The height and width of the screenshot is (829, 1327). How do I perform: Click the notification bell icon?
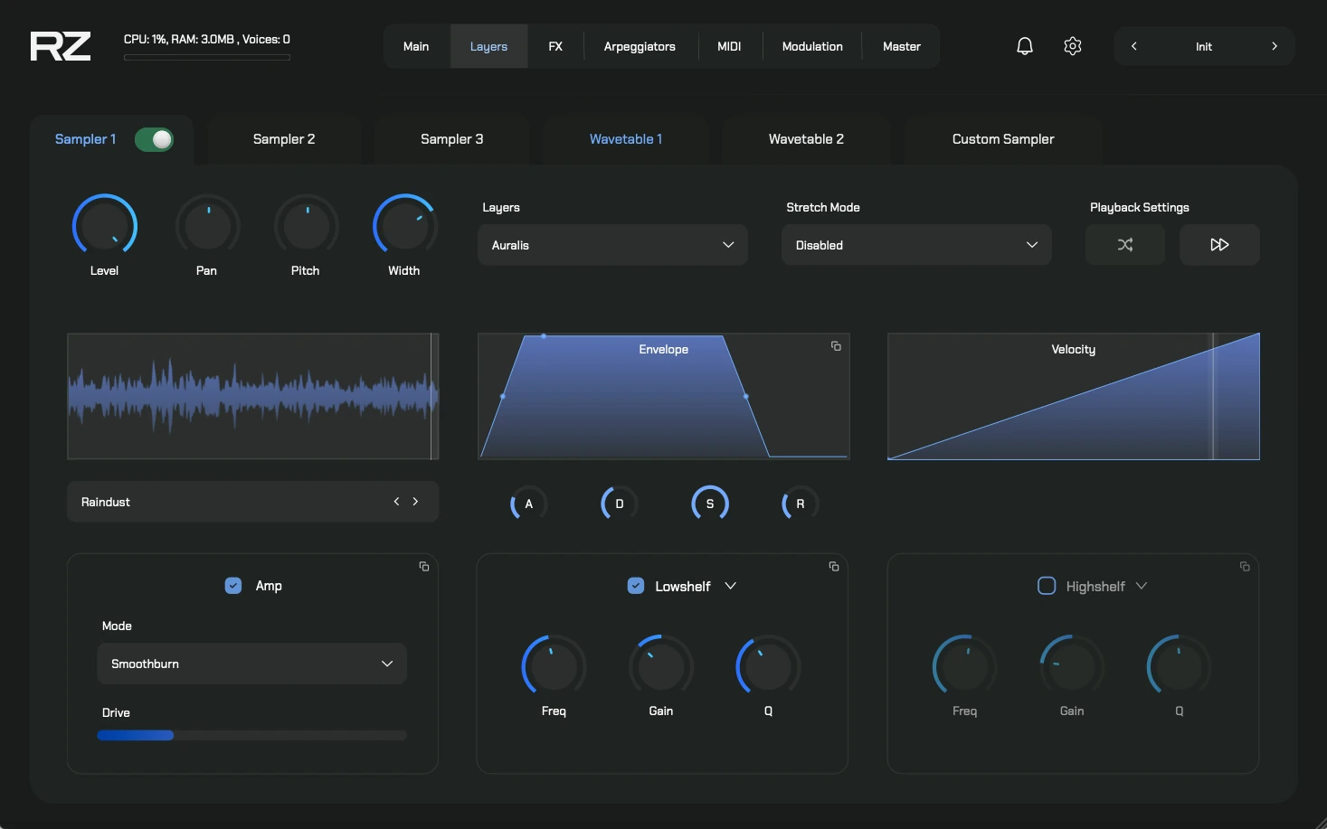pyautogui.click(x=1024, y=46)
